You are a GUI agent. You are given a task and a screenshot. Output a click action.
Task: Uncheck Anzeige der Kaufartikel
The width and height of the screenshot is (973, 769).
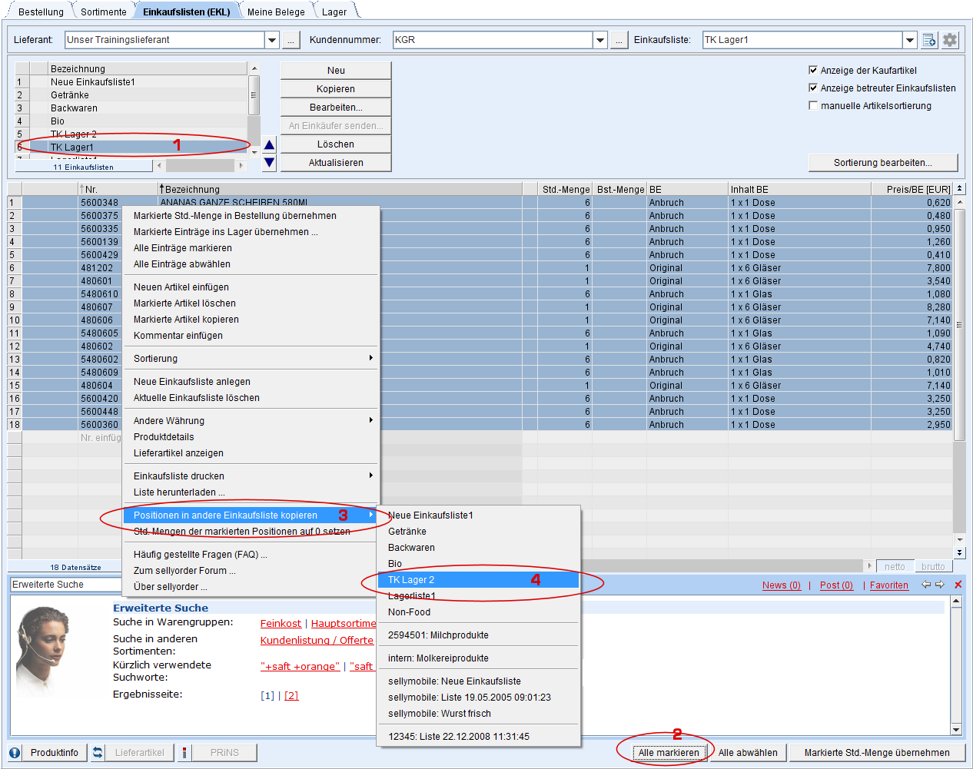coord(813,70)
